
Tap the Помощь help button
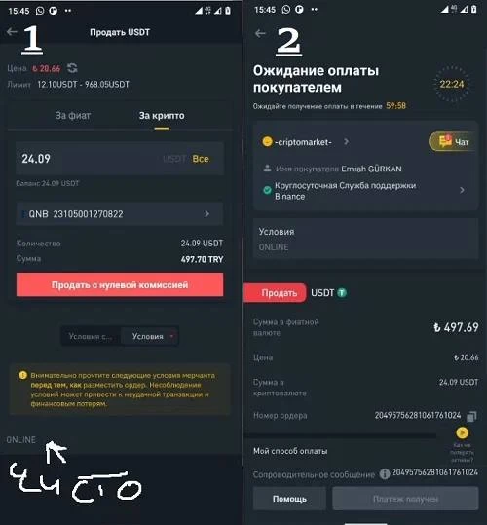click(289, 499)
